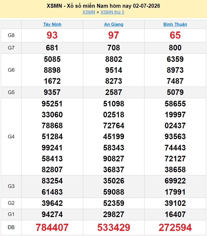The width and height of the screenshot is (207, 236).
Task: Select G4 result 51284
Action: tap(52, 137)
